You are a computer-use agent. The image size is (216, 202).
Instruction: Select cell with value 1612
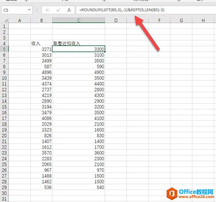42,147
